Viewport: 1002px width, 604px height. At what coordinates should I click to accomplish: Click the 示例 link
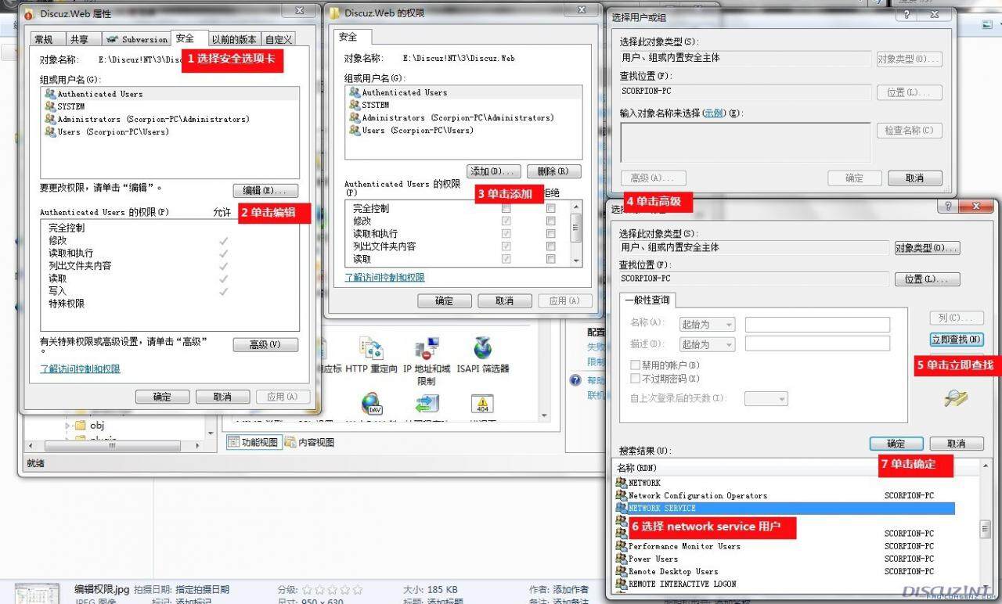714,113
